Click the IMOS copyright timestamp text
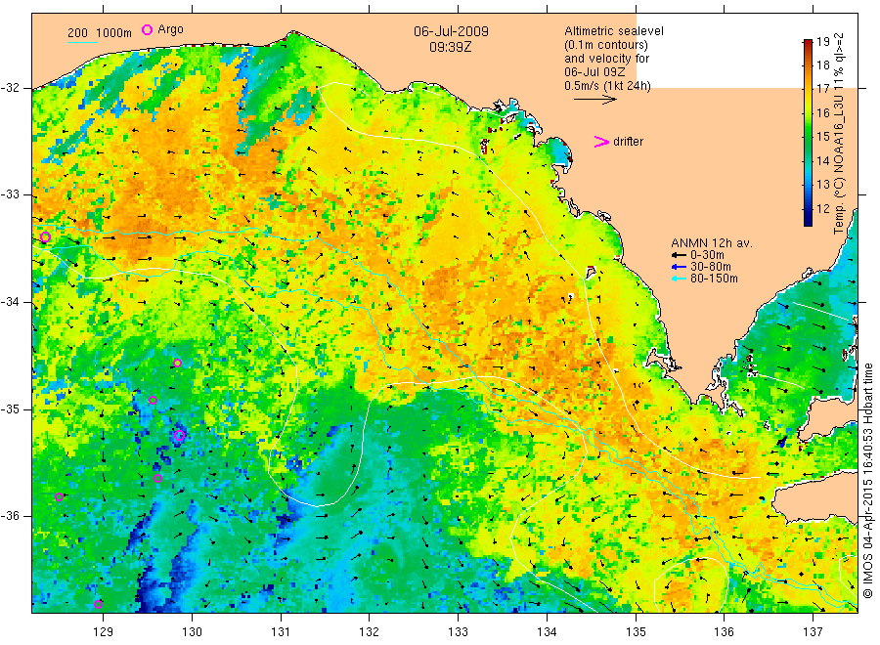The height and width of the screenshot is (645, 880). click(868, 481)
